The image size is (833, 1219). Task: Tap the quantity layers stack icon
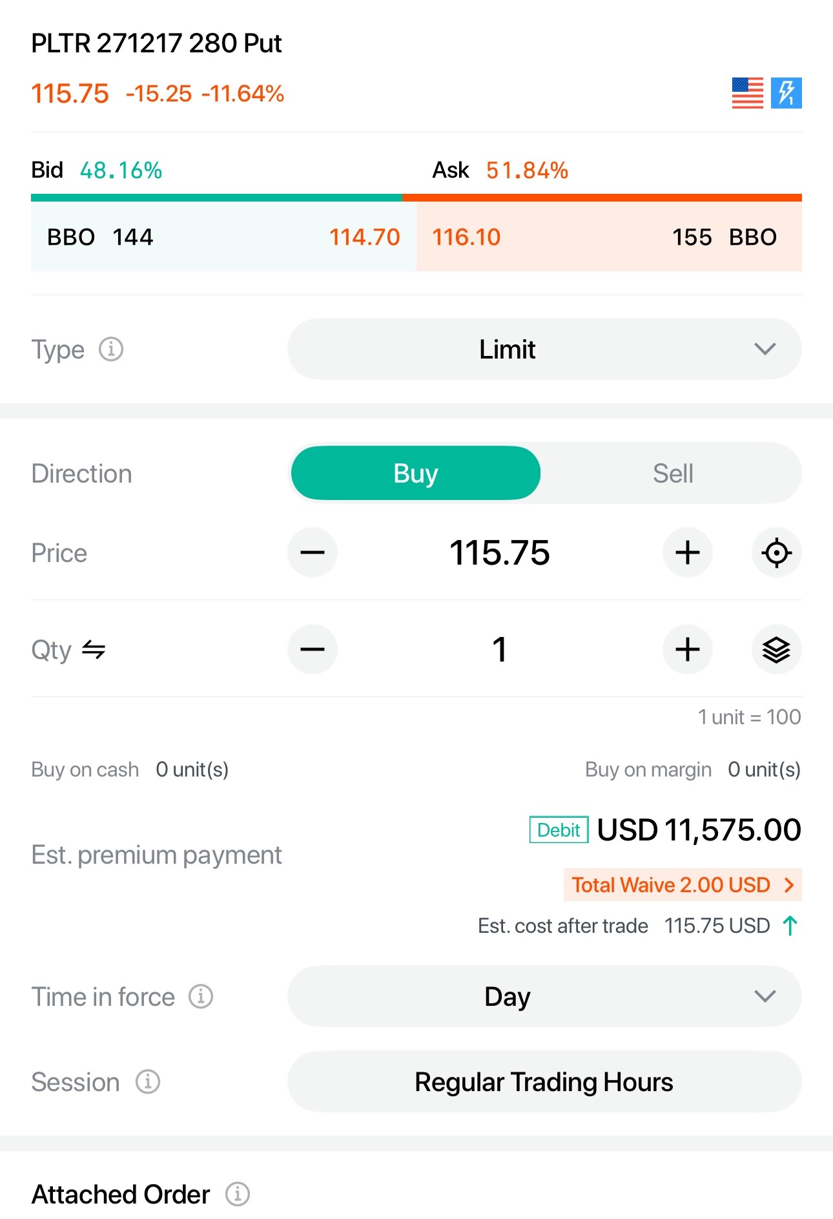[777, 650]
